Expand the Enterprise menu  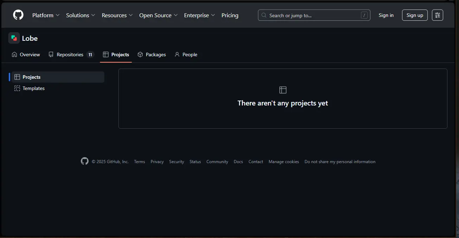200,15
